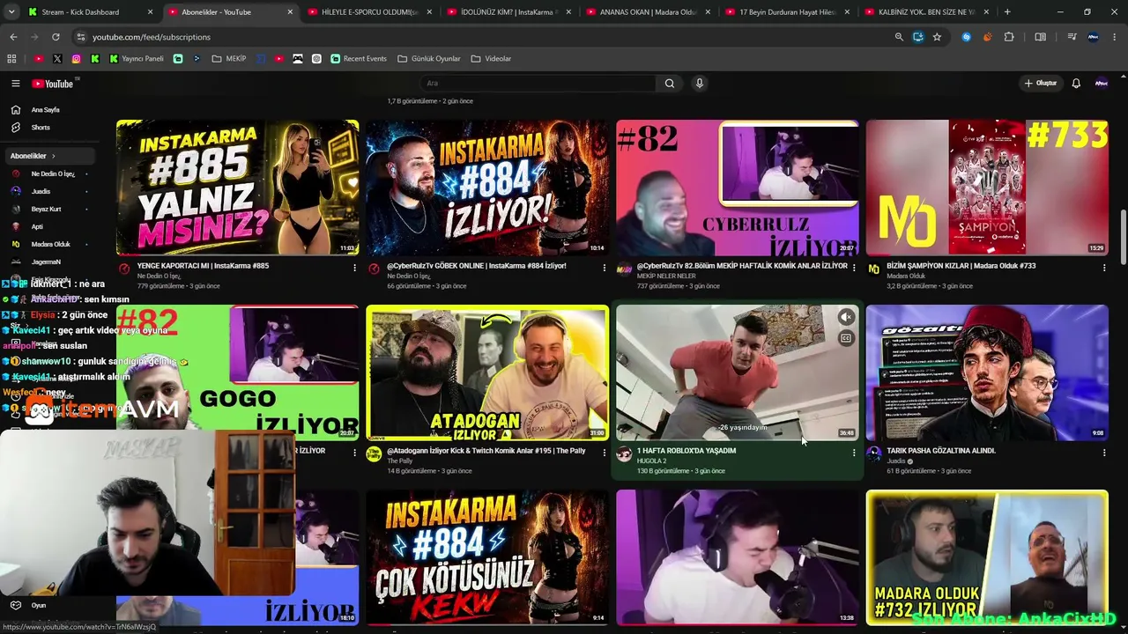This screenshot has height=634, width=1128.
Task: Click the YouTube logo
Action: point(53,84)
